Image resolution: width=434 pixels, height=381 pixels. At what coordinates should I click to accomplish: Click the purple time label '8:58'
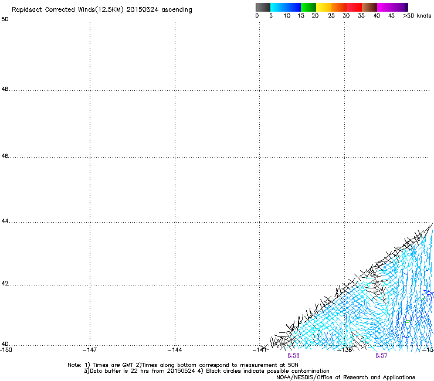(293, 356)
